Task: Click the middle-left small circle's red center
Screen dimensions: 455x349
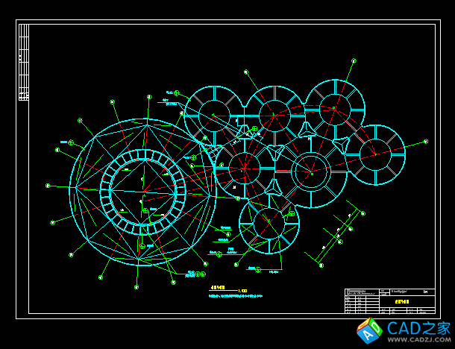Action: [244, 167]
